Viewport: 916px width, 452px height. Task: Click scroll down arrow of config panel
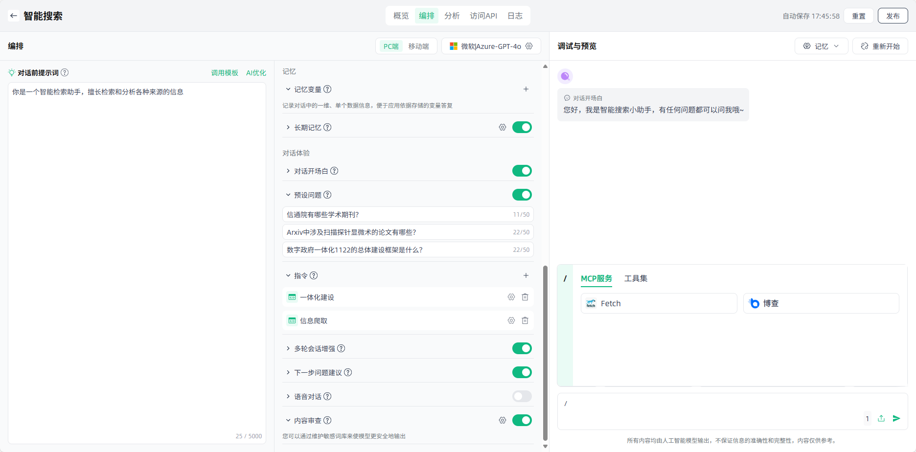pyautogui.click(x=545, y=446)
